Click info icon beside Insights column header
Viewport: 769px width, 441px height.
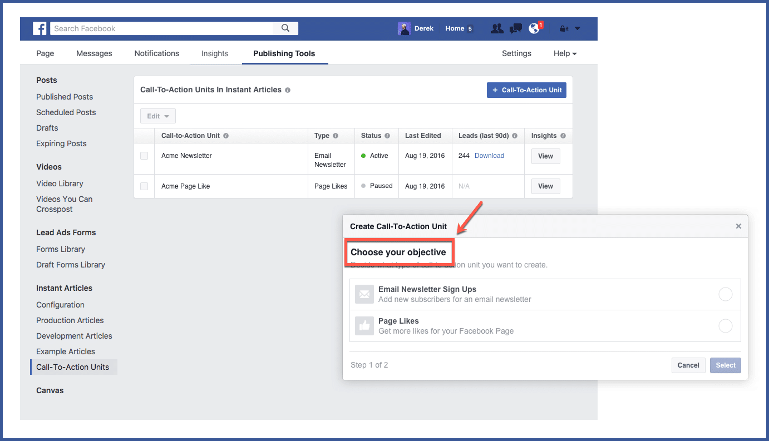click(x=563, y=136)
